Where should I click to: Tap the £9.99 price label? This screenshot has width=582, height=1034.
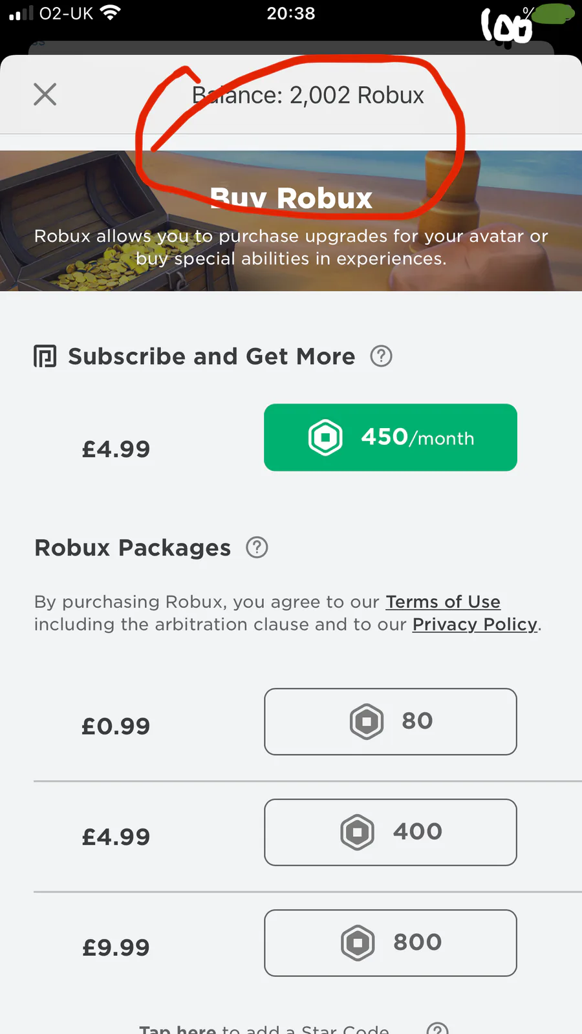click(116, 947)
